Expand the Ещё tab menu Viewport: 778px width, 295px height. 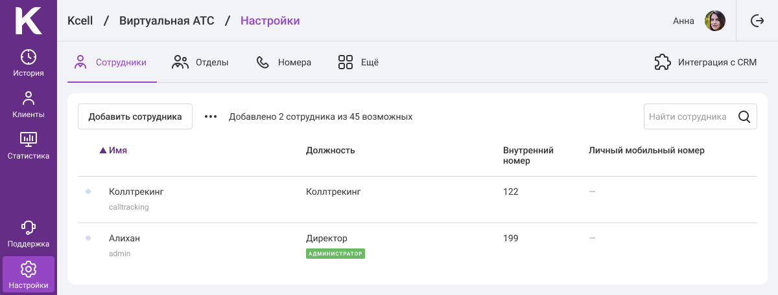(359, 63)
